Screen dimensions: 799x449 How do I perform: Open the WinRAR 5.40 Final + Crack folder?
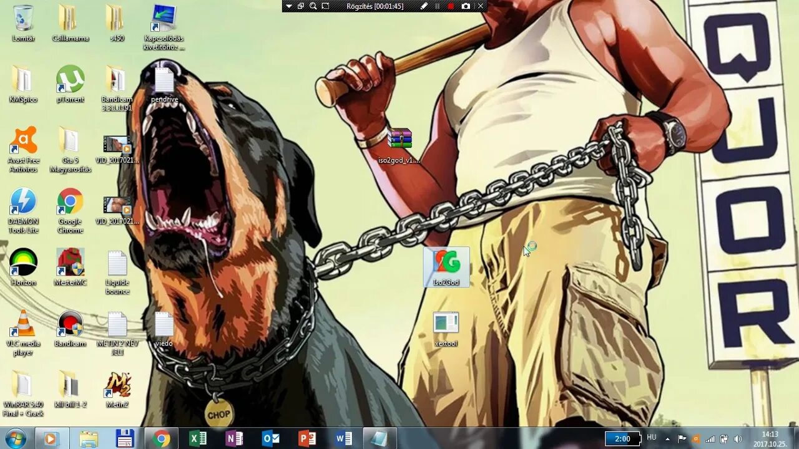pyautogui.click(x=23, y=394)
